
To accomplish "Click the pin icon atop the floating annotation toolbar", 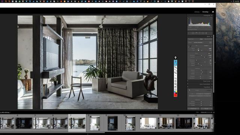I will [x=175, y=57].
